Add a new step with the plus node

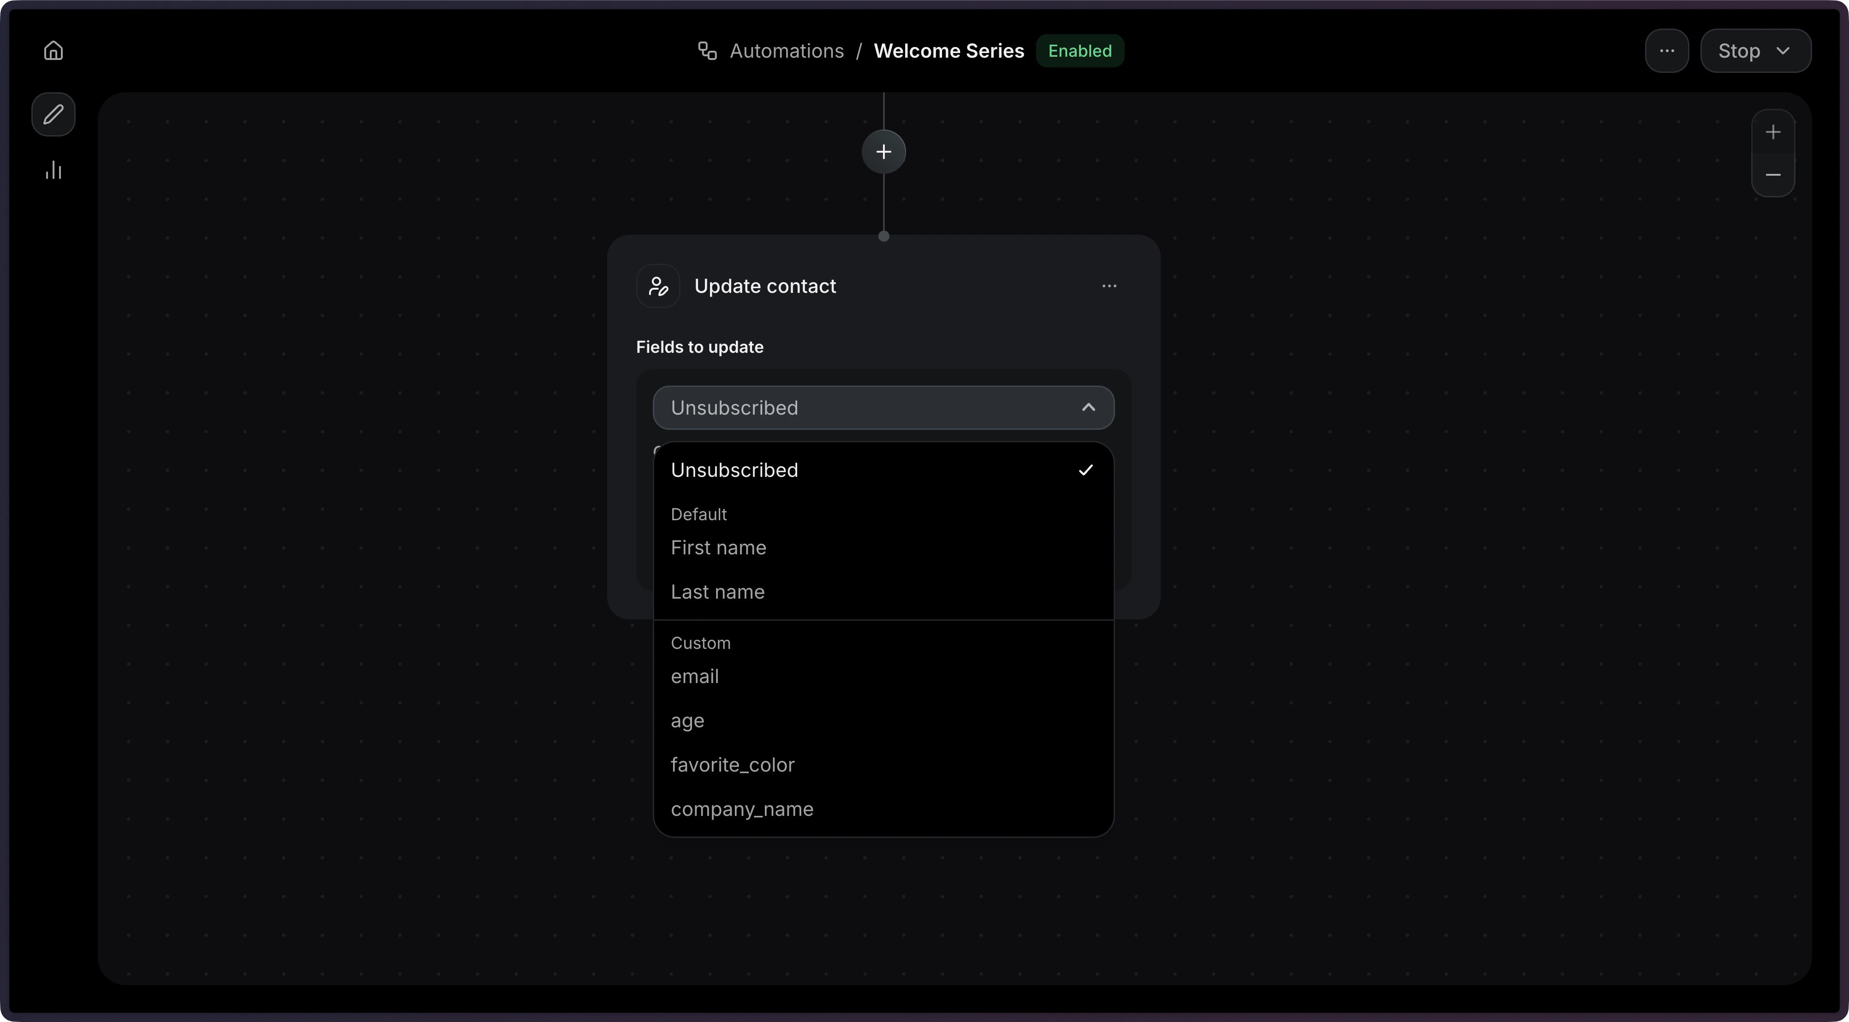tap(883, 151)
